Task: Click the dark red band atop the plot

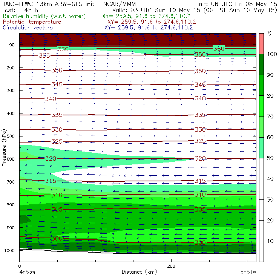Action: point(138,38)
